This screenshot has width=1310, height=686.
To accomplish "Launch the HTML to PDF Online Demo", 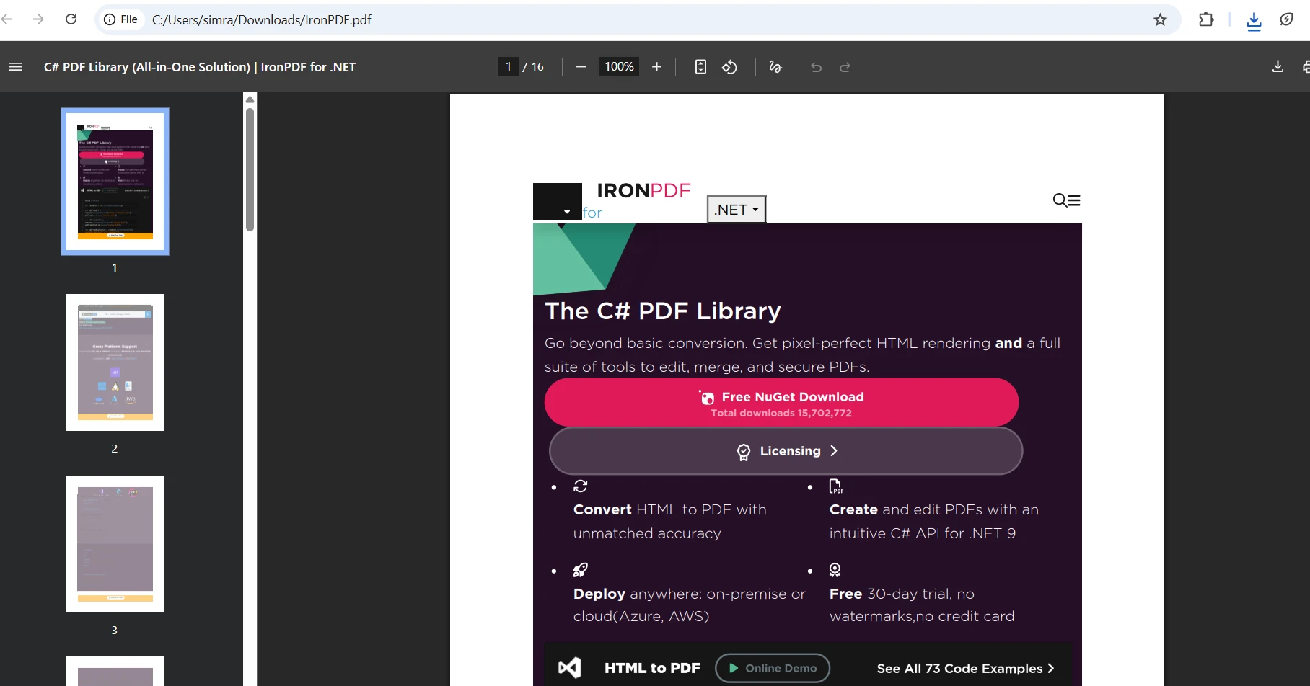I will coord(772,668).
